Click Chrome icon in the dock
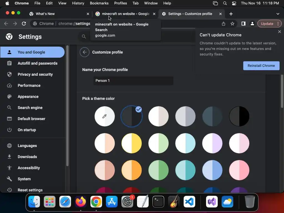 96,202
